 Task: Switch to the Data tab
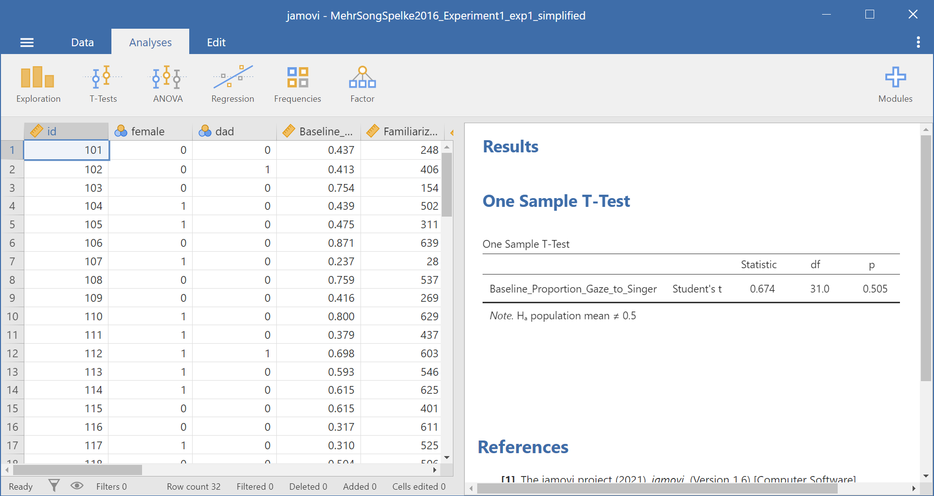(82, 42)
